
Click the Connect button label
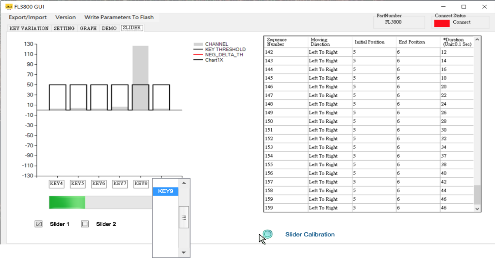(x=462, y=22)
